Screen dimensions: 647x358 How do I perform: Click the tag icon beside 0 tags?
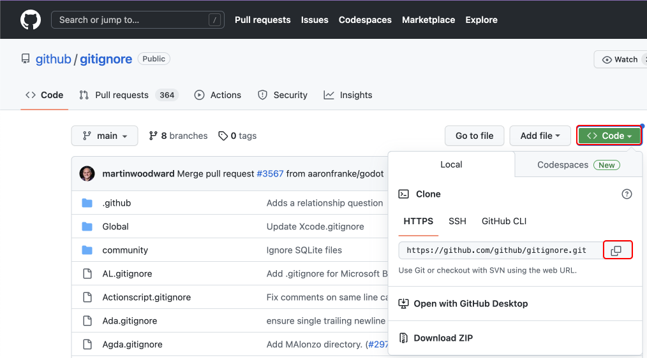223,136
